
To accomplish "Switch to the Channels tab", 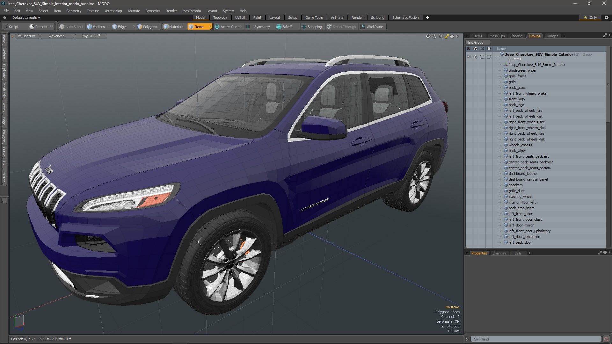I will pos(499,253).
